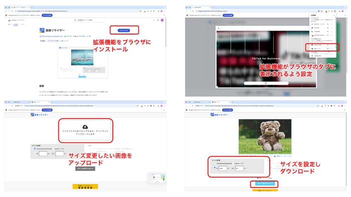Click the width input field below the teddy bear
Image resolution: width=351 pixels, height=197 pixels.
pyautogui.click(x=223, y=168)
